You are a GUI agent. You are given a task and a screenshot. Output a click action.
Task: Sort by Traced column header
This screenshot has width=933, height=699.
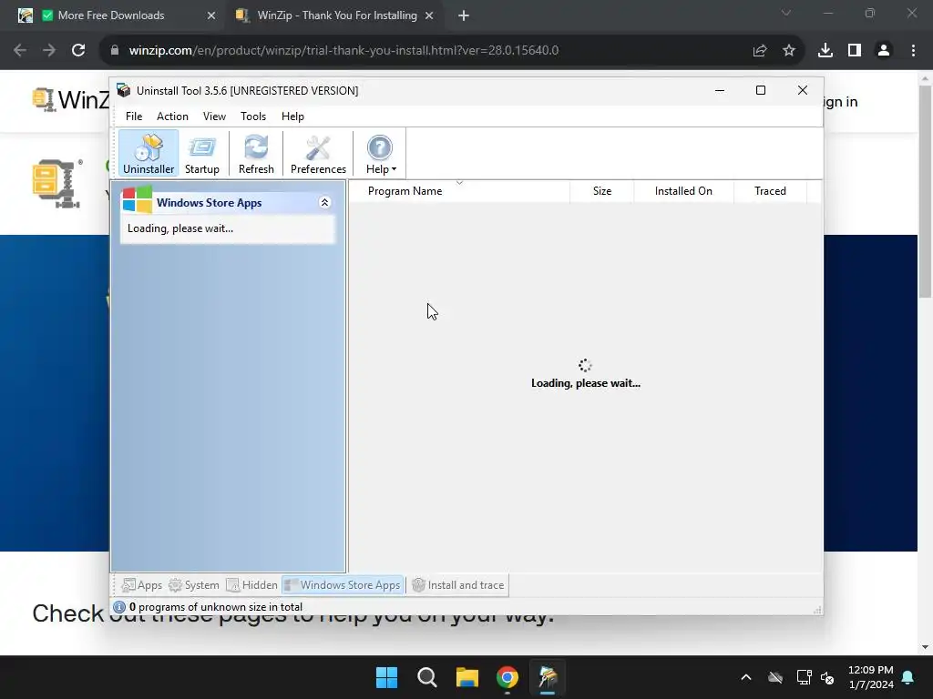[x=770, y=191]
